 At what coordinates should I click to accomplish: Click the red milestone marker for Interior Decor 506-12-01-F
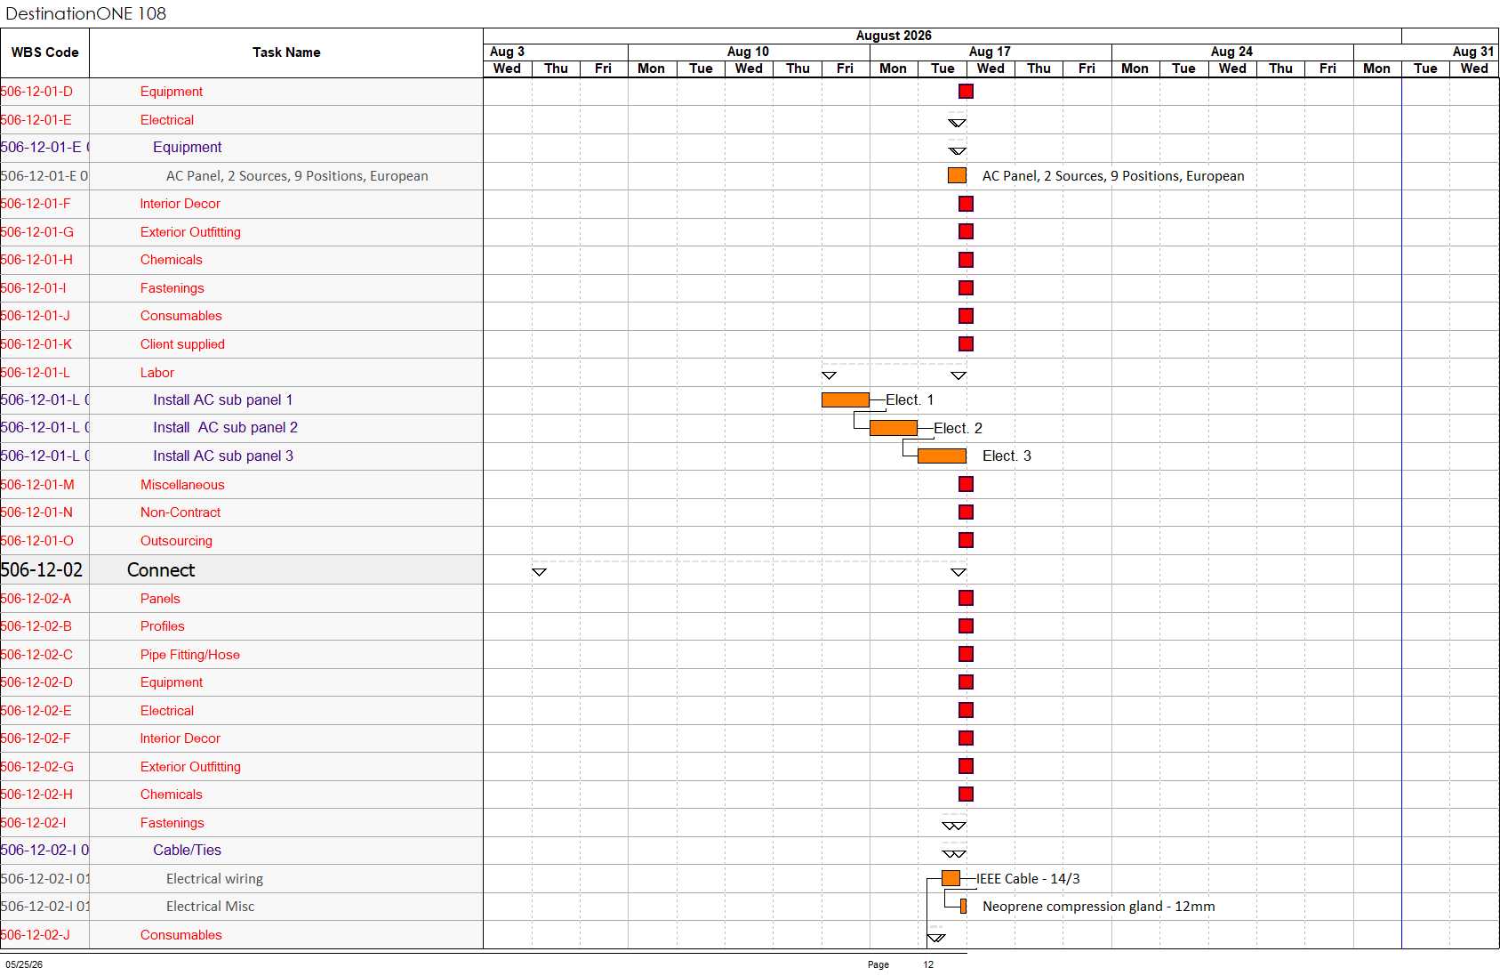[966, 204]
